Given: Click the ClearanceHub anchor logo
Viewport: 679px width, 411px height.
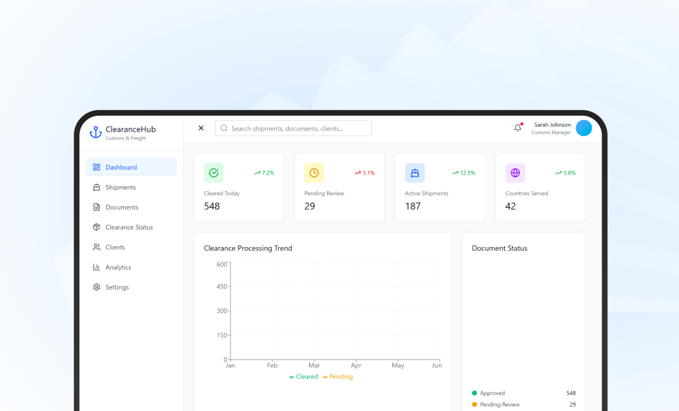Looking at the screenshot, I should pos(95,132).
